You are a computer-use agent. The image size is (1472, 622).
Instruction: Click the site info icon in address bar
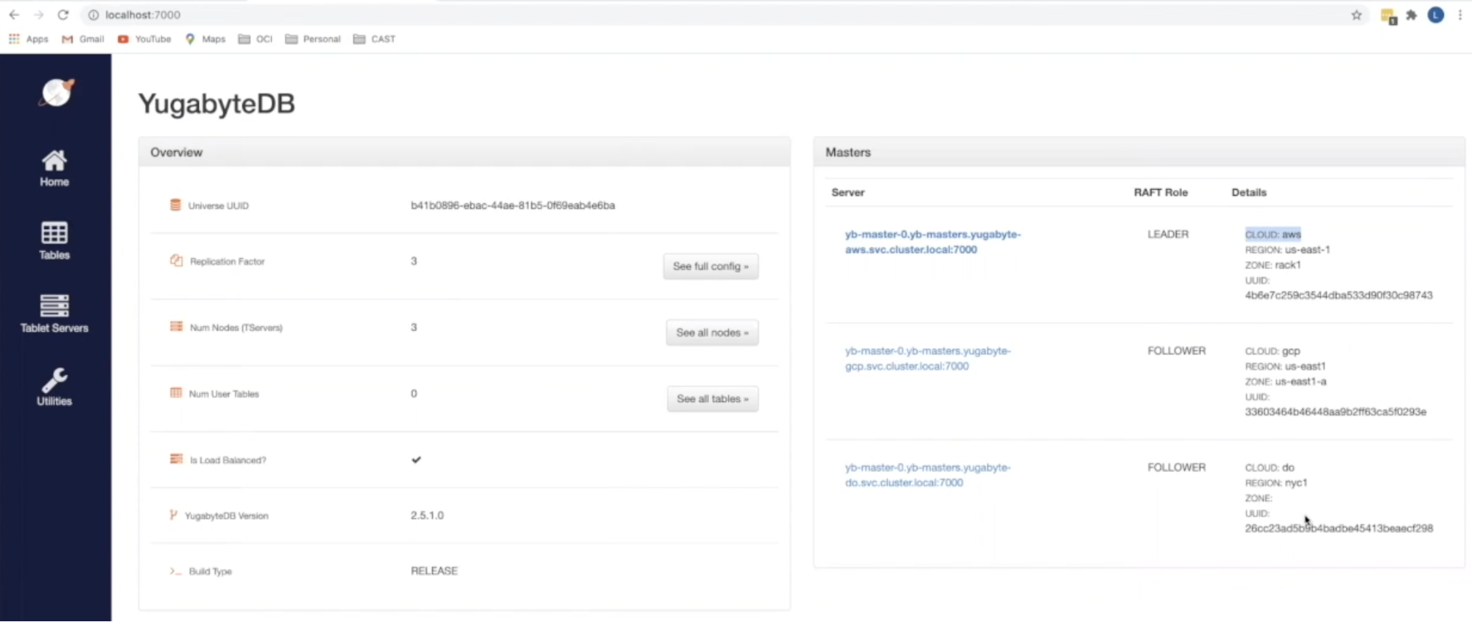pyautogui.click(x=94, y=15)
